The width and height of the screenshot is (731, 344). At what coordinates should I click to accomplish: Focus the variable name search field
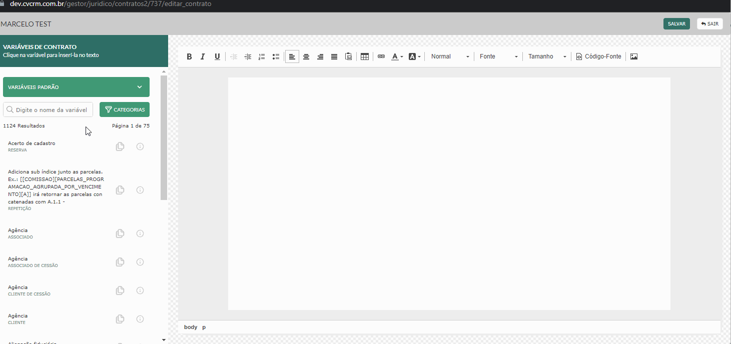click(48, 109)
